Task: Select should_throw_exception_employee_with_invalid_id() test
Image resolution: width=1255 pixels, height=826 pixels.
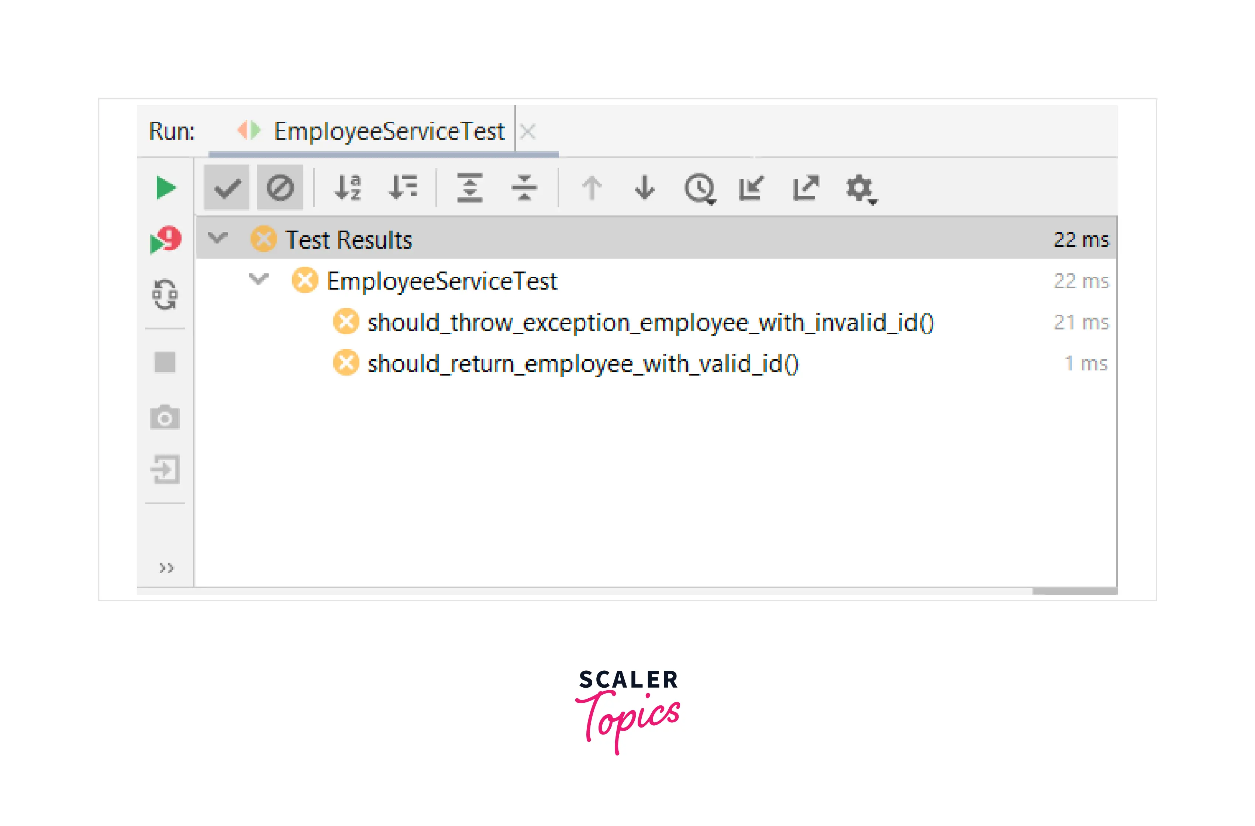Action: click(651, 322)
